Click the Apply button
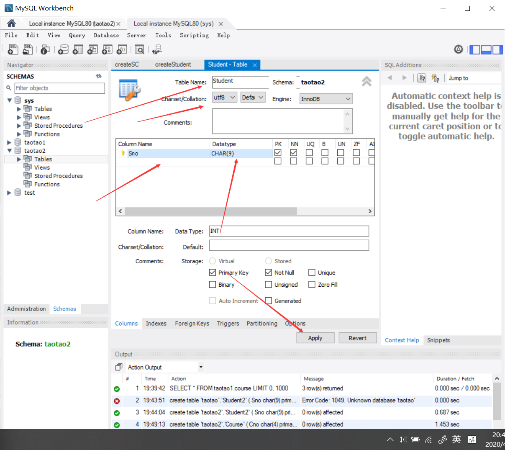Image resolution: width=505 pixels, height=450 pixels. click(315, 338)
